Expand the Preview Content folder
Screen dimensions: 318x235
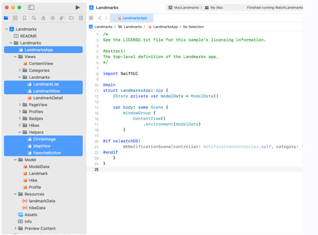(15, 228)
